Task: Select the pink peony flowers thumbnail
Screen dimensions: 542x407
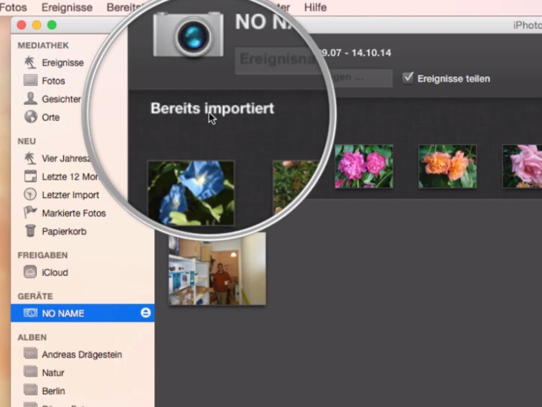Action: (364, 166)
